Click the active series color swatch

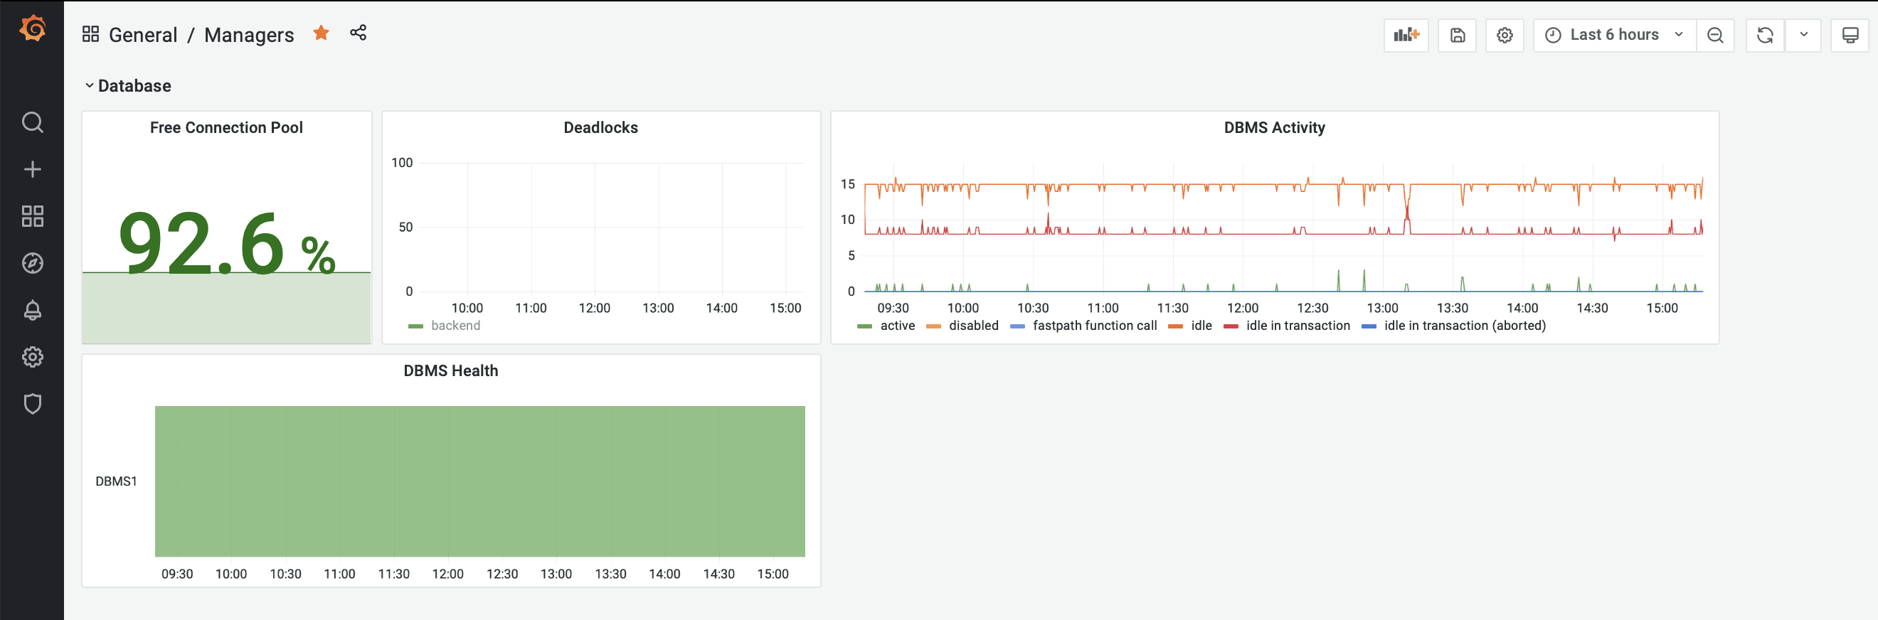pyautogui.click(x=864, y=326)
